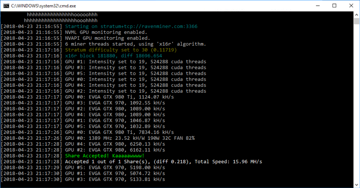Close the cmd.exe window
360x188 pixels.
351,6
